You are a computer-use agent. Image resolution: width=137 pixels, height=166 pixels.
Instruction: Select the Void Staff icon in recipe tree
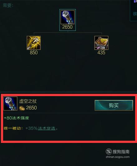68,17
